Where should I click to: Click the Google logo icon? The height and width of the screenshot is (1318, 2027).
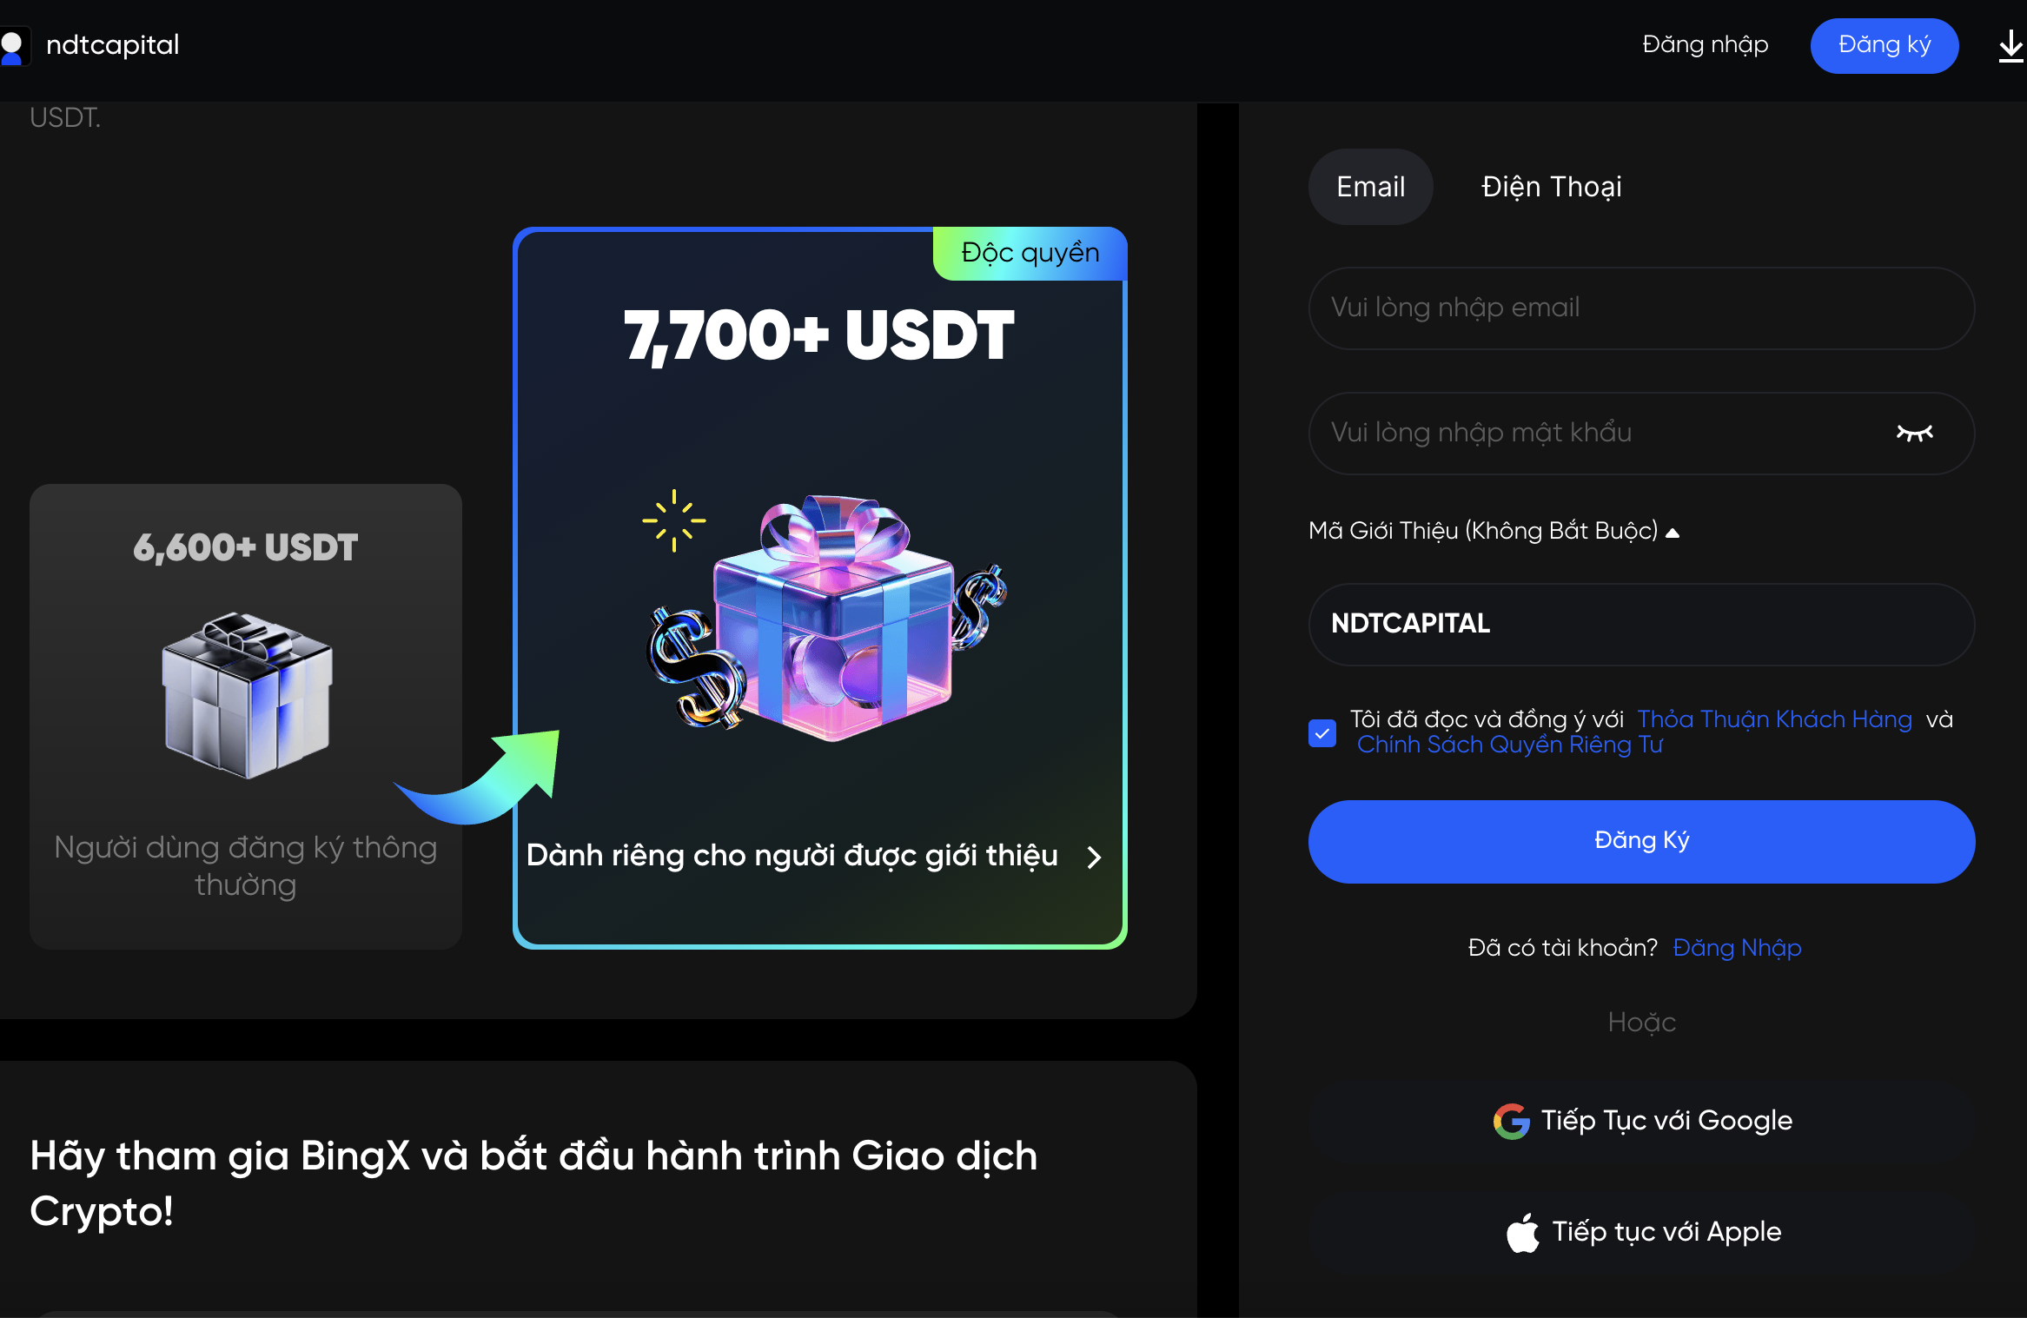click(x=1511, y=1121)
